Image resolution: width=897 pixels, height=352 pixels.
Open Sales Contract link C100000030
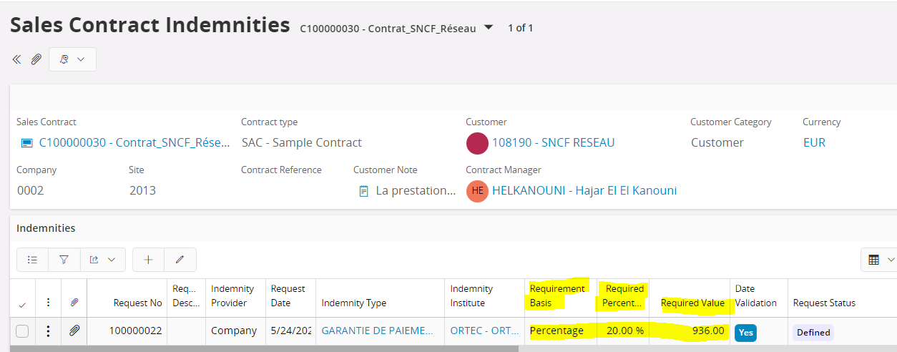[134, 142]
